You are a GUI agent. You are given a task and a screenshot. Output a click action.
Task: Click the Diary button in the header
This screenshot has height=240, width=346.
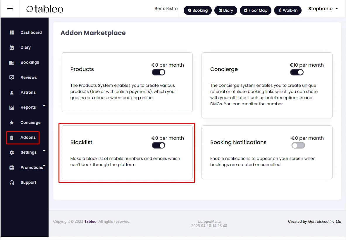(226, 10)
